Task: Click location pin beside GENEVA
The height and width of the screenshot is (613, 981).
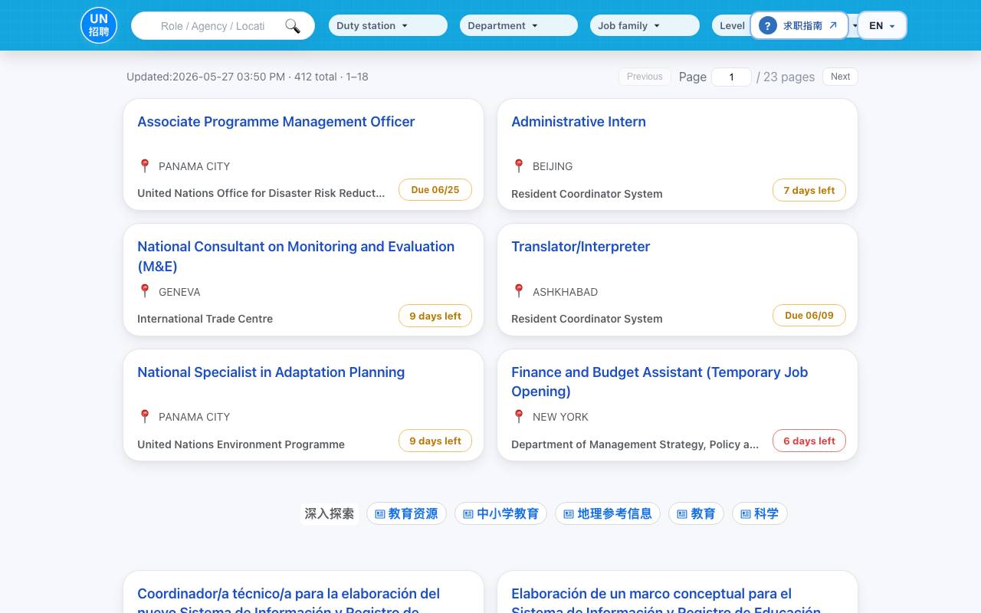Action: (x=145, y=291)
